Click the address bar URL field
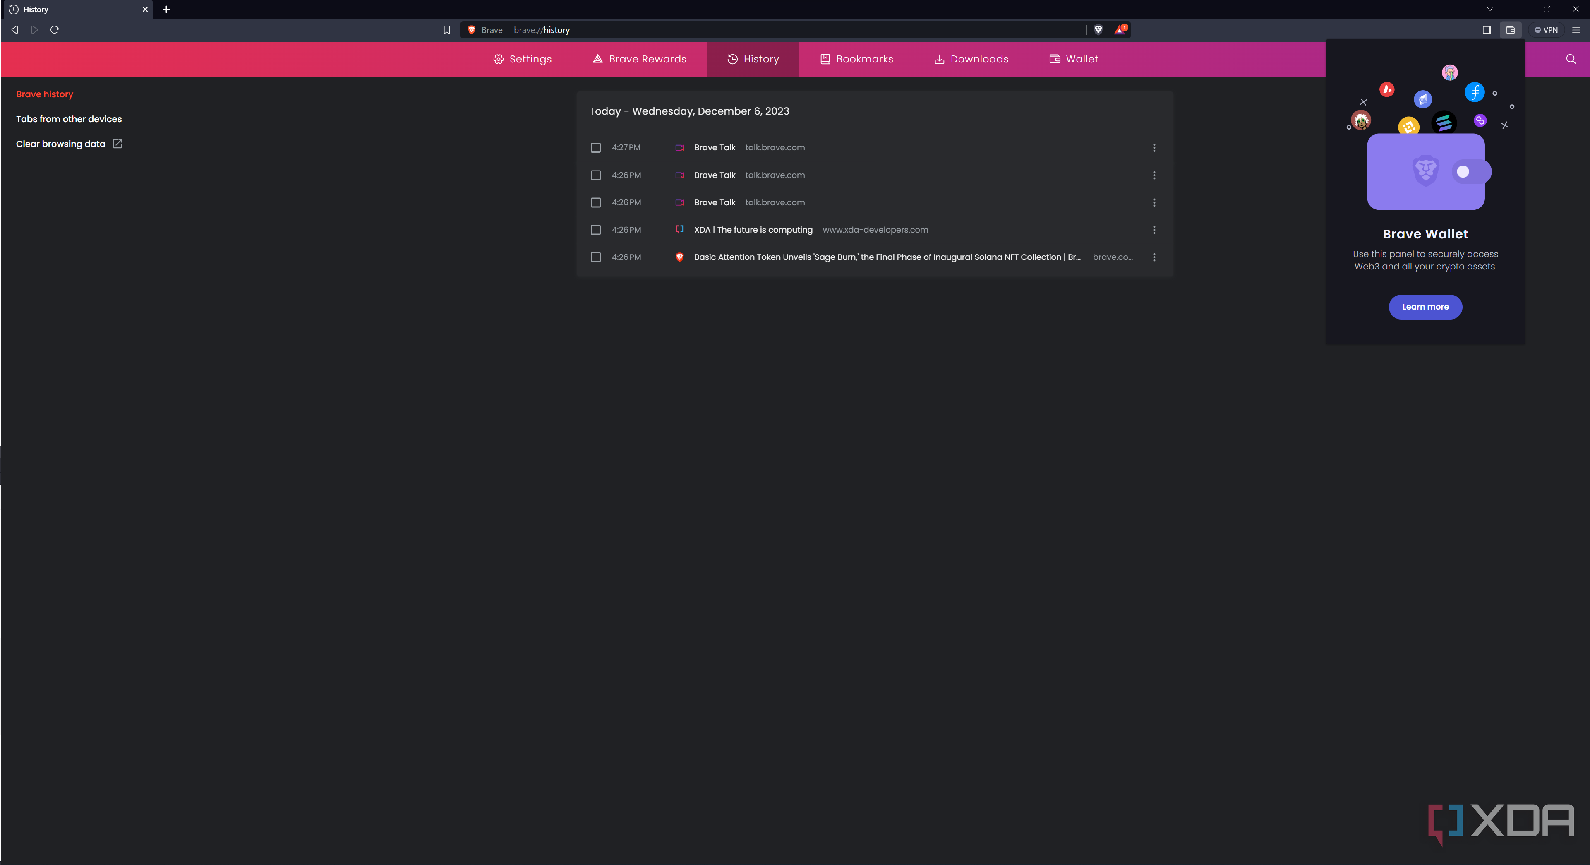 pyautogui.click(x=796, y=30)
